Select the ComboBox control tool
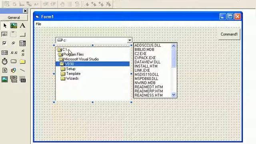 pyautogui.click(x=22, y=43)
